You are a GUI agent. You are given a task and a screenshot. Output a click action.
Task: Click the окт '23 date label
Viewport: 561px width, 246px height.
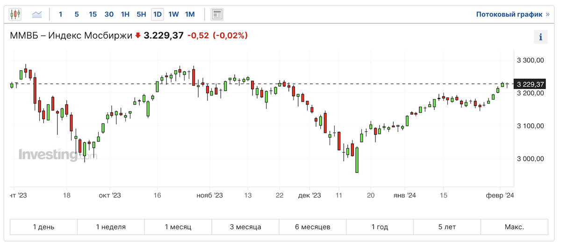[x=110, y=196]
